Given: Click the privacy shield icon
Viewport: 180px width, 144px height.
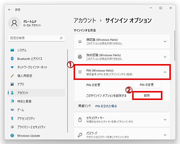Looking at the screenshot, I should [x=12, y=127].
